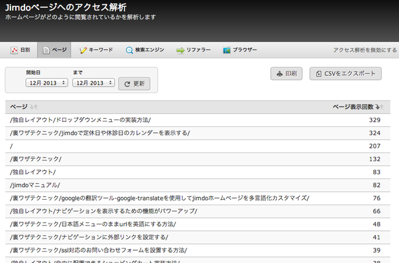Screen dimensions: 399x263
Task: Click the google-translate 多言語化 row
Action: [x=198, y=198]
